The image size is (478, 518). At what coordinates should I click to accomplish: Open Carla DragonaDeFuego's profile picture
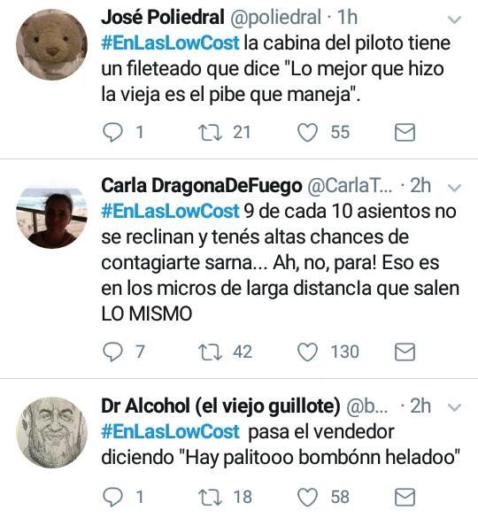pos(51,216)
